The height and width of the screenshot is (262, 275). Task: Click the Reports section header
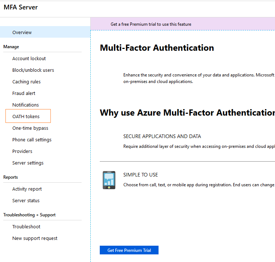coord(11,177)
